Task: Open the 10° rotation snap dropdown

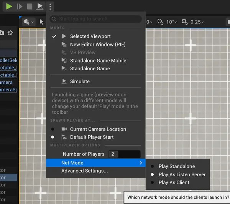Action: tap(171, 22)
